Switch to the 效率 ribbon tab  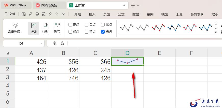click(x=215, y=14)
